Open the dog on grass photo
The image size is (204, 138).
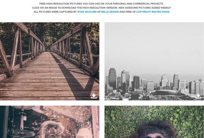(x=154, y=122)
